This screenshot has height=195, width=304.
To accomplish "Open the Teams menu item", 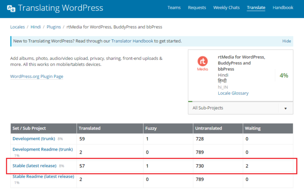I will tap(174, 8).
